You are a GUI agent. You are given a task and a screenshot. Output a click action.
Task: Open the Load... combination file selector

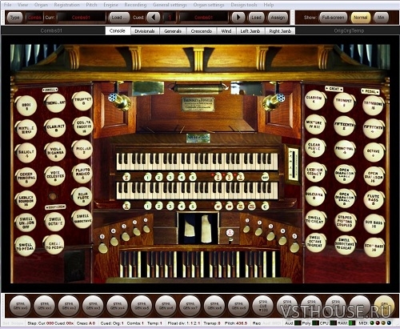click(x=119, y=18)
